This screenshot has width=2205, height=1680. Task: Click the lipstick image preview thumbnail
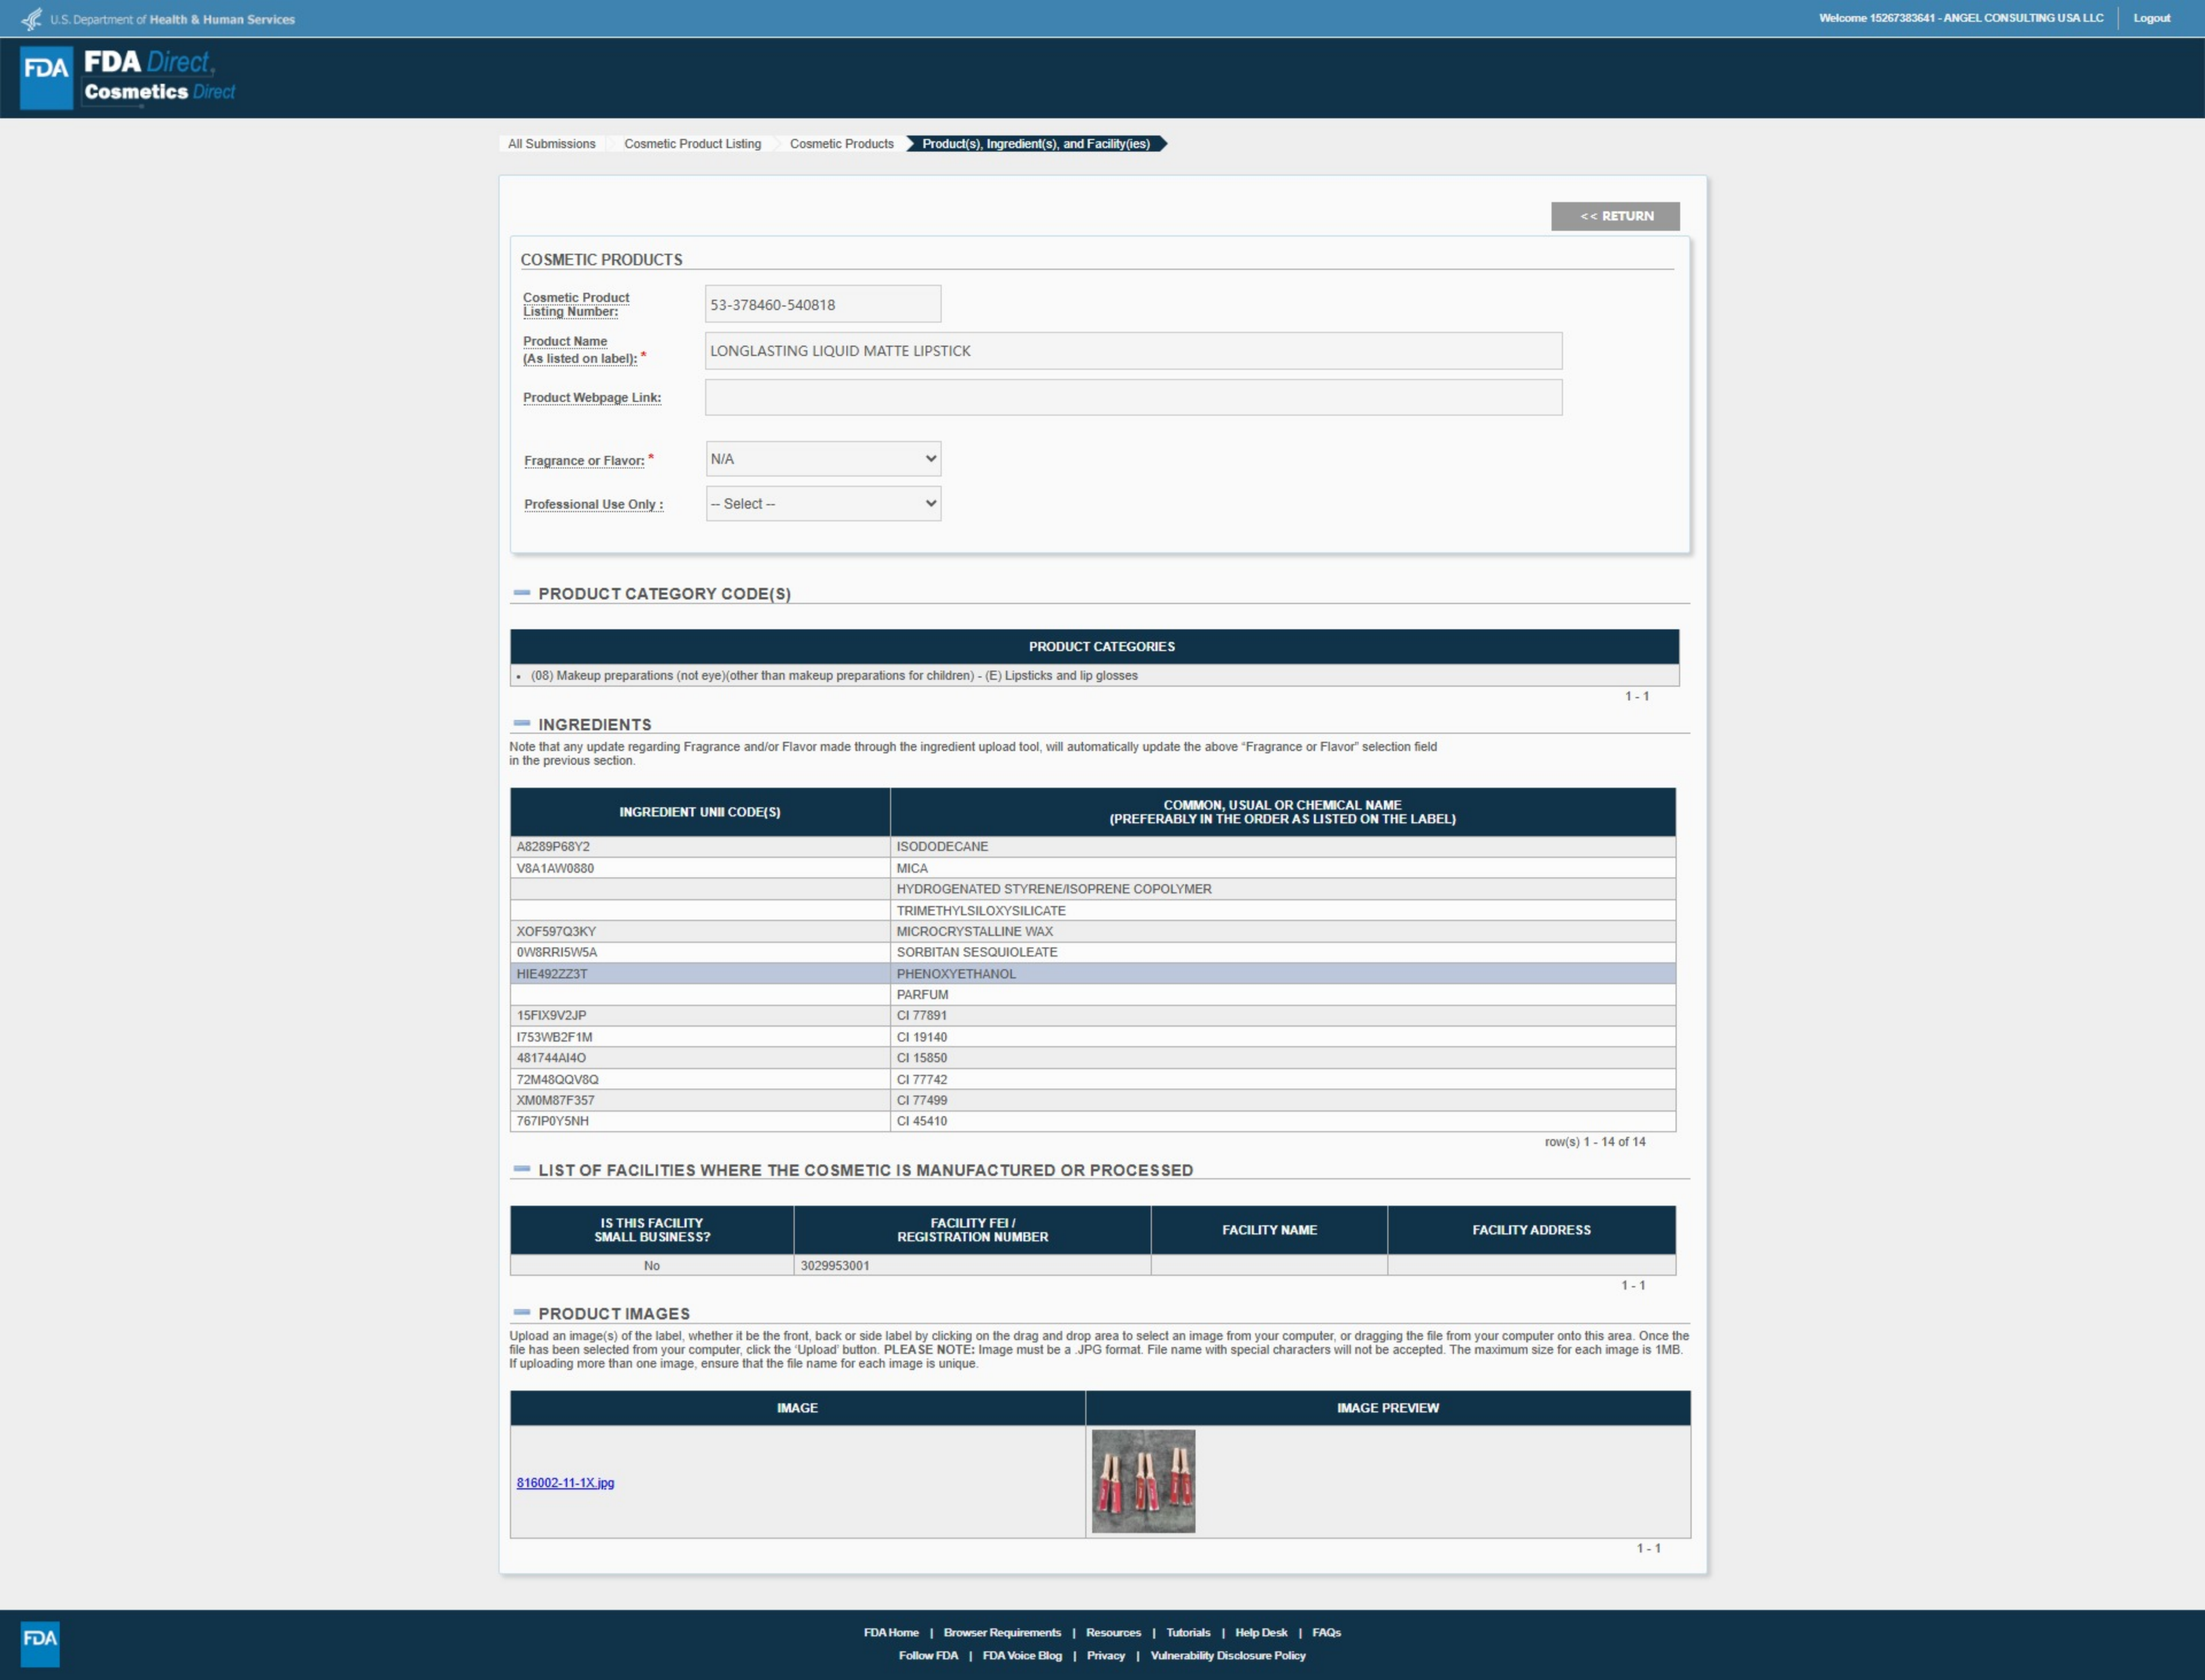click(x=1143, y=1481)
